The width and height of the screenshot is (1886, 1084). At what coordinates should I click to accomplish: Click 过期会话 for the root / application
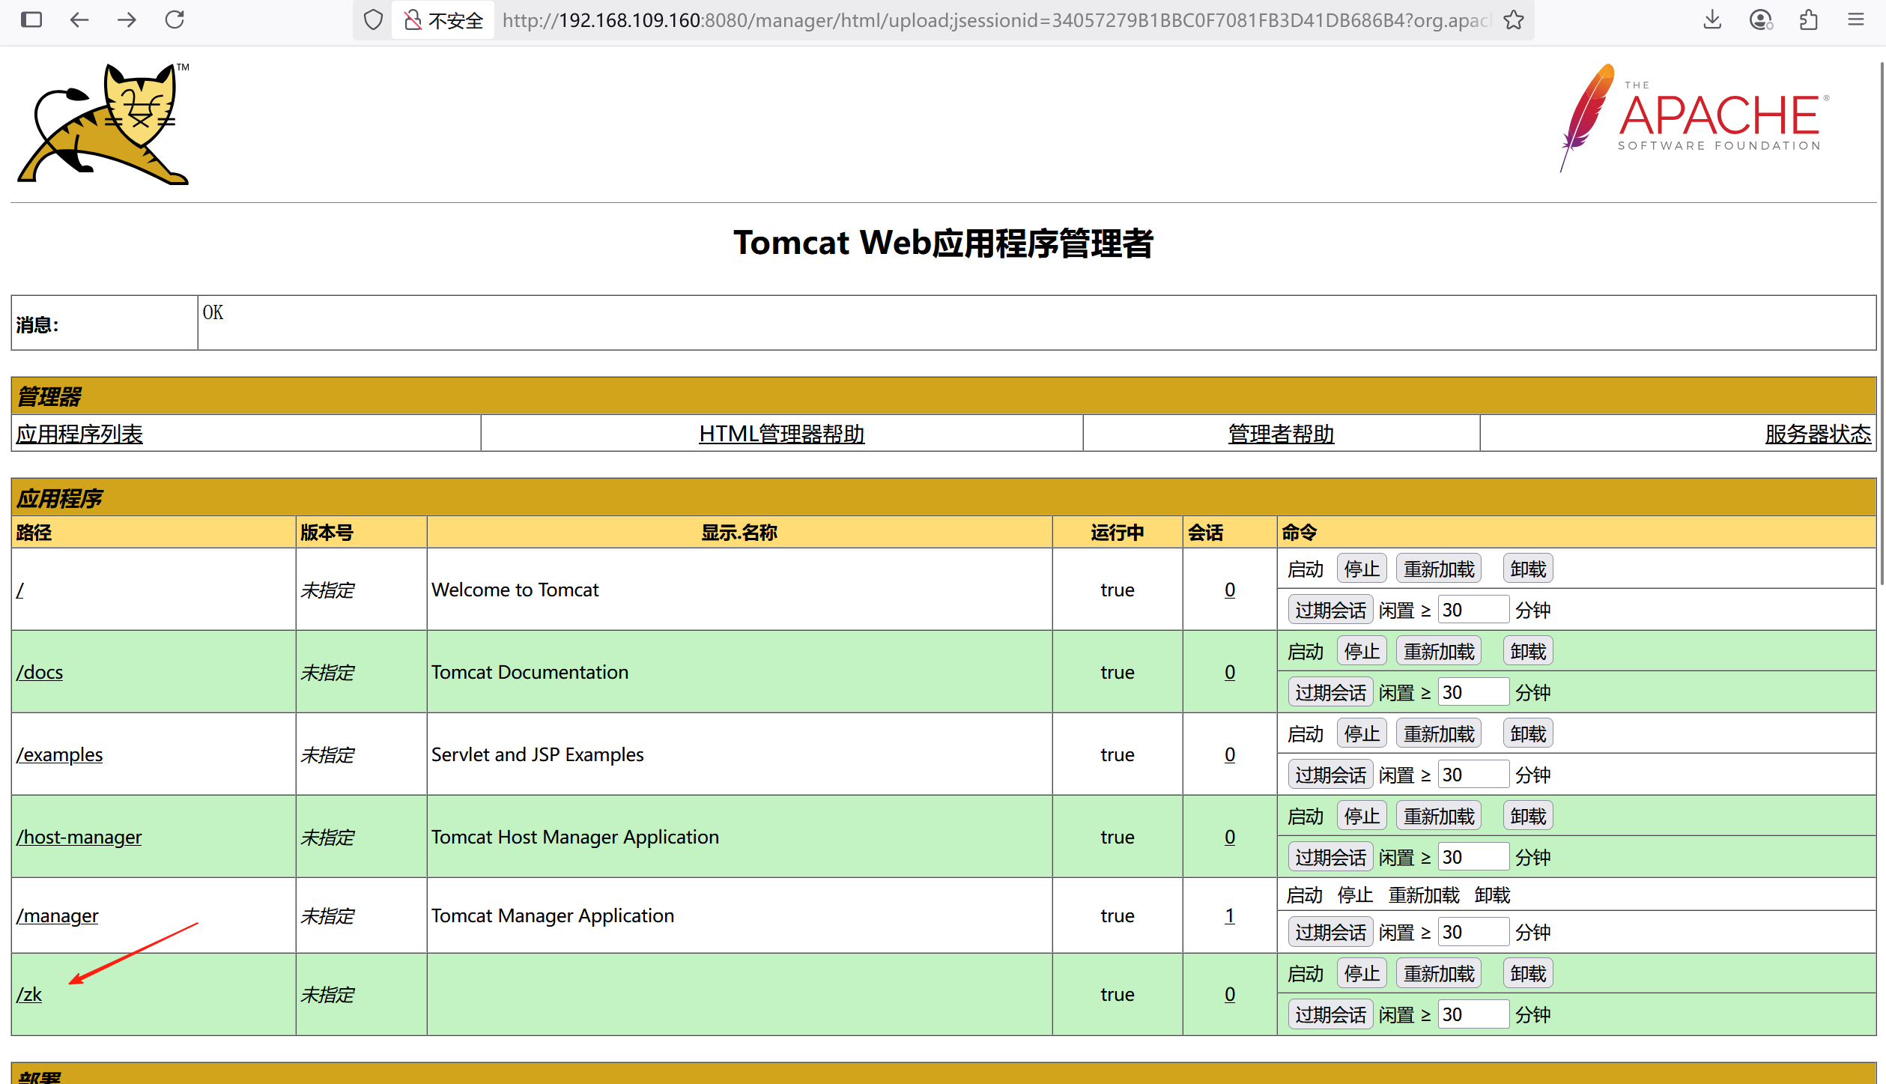point(1330,610)
